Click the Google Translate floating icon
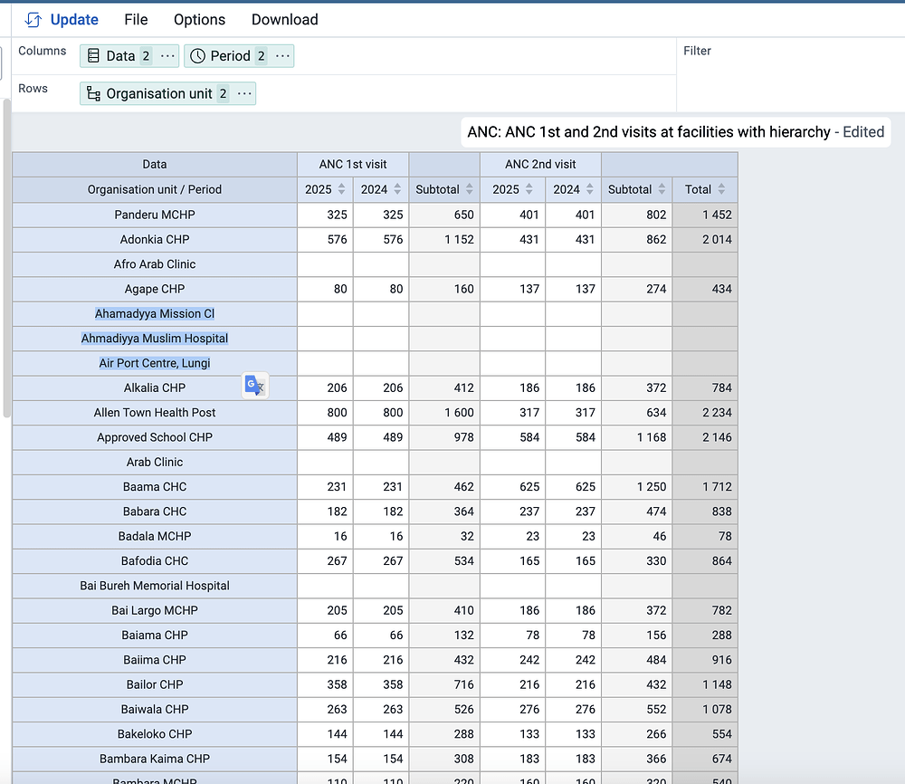Screen dimensions: 905x784 tap(254, 385)
